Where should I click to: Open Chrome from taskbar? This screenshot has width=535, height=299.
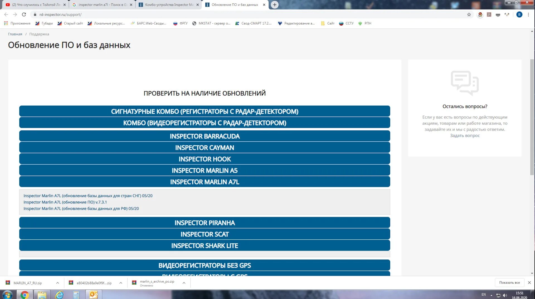click(x=25, y=295)
